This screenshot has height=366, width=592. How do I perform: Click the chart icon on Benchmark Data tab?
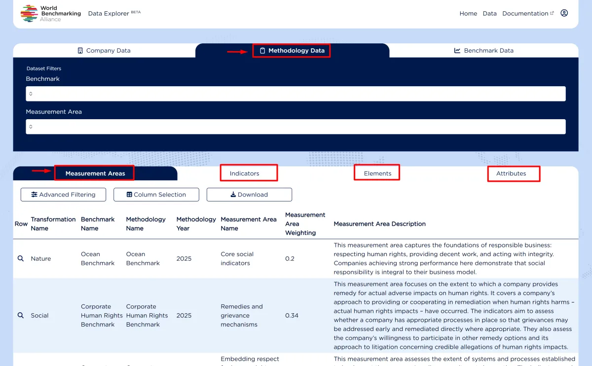point(456,50)
